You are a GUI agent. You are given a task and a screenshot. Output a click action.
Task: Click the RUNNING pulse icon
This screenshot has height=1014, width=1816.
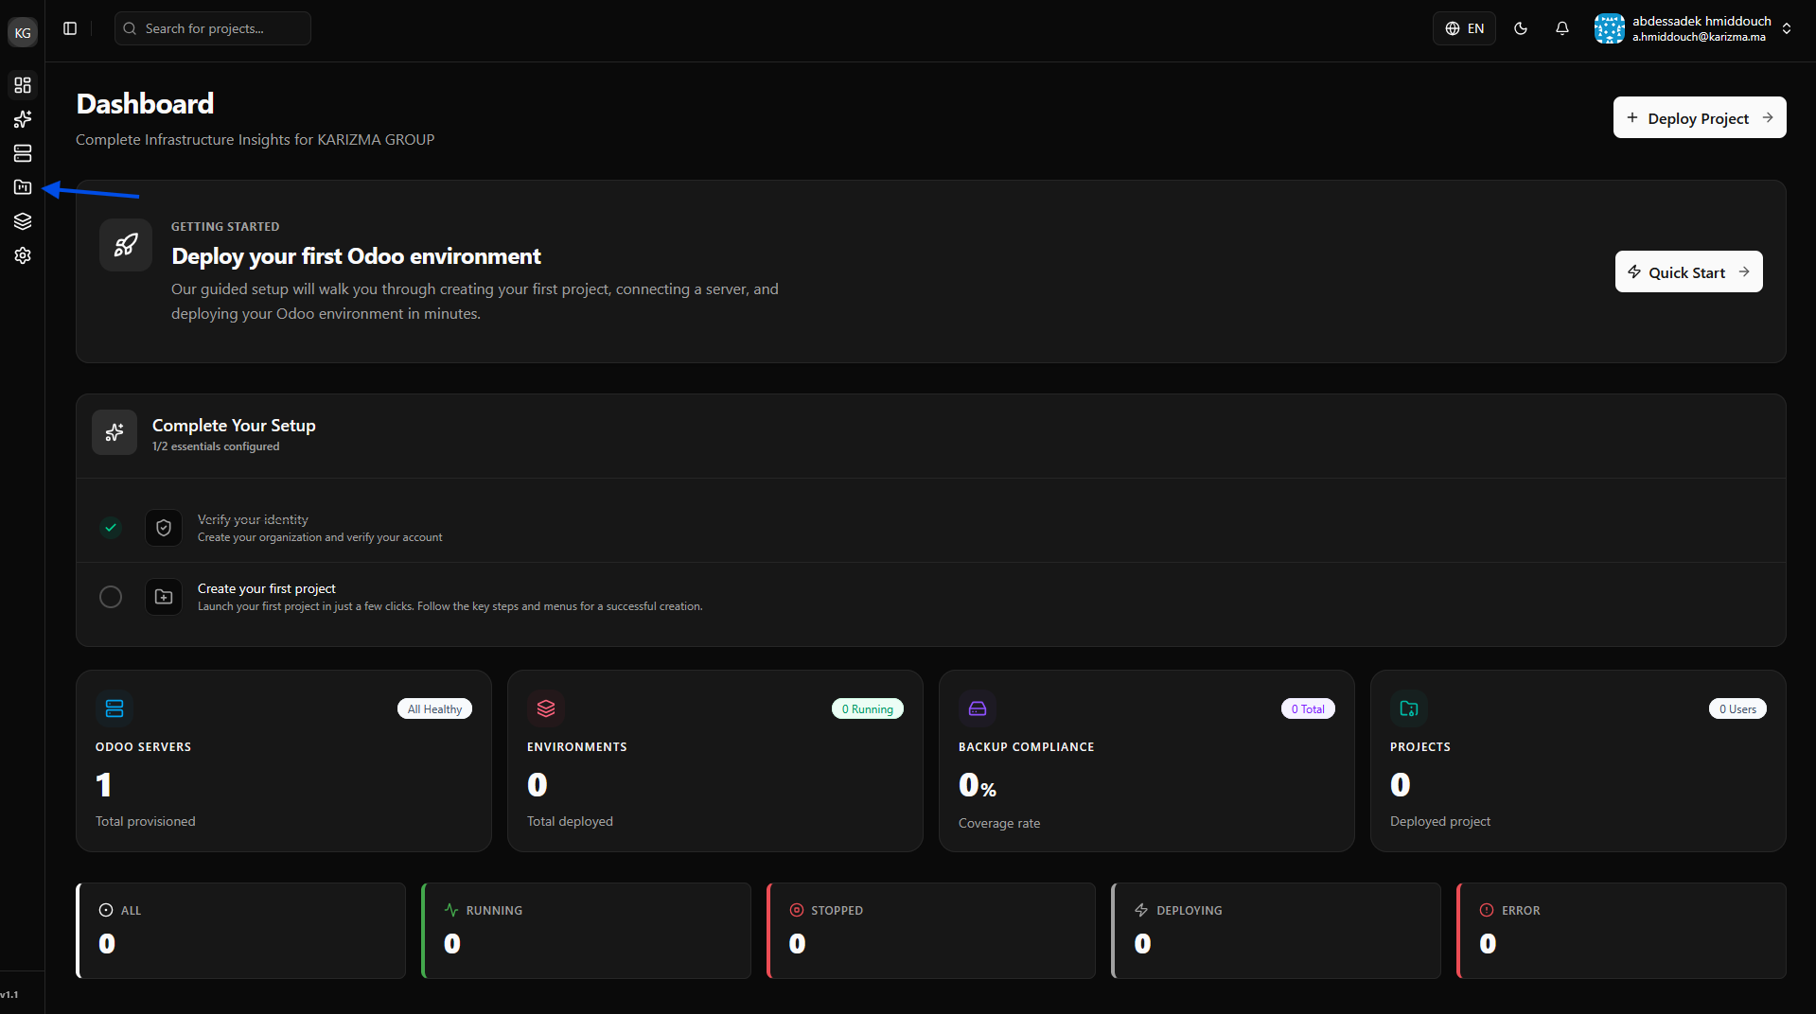pos(451,910)
